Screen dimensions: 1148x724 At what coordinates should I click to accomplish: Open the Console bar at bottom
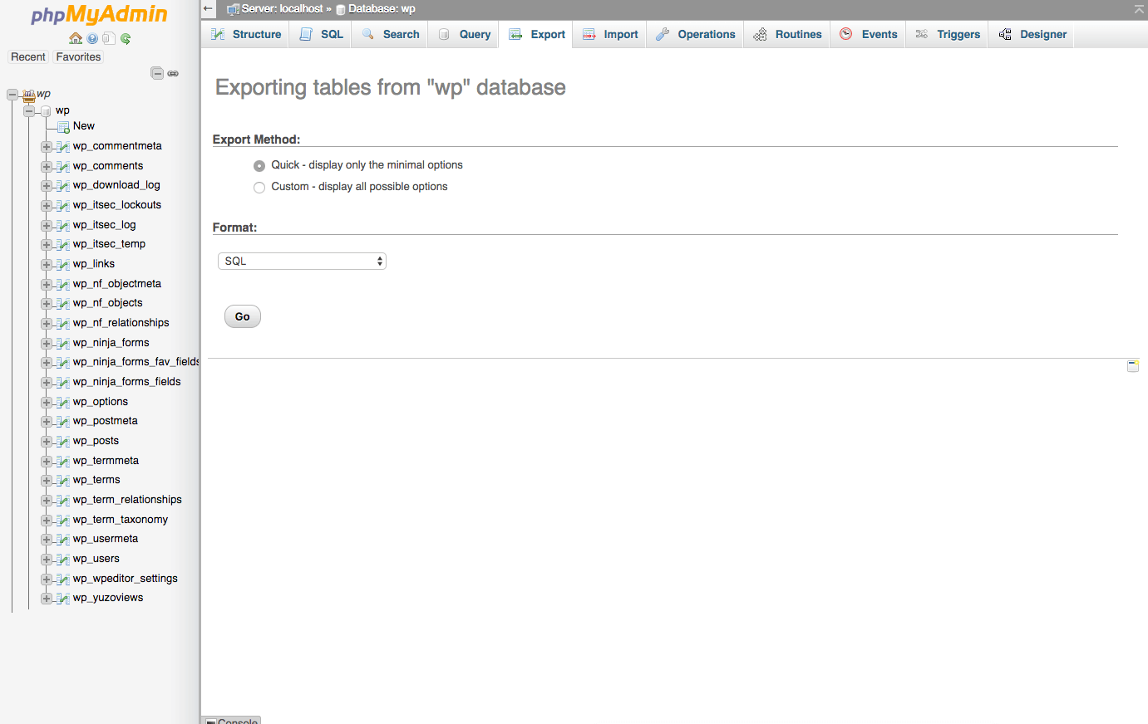[231, 721]
